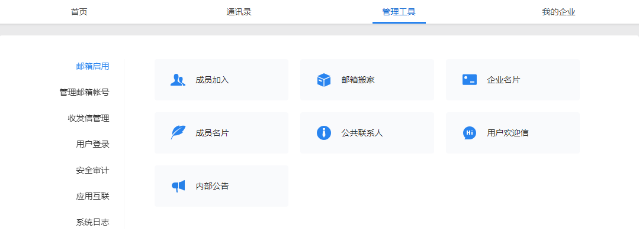Select 邮箱启用 in the sidebar
639x238 pixels.
(x=92, y=66)
